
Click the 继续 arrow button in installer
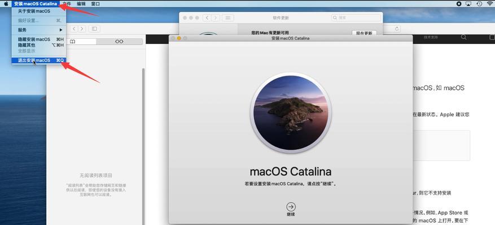[291, 207]
